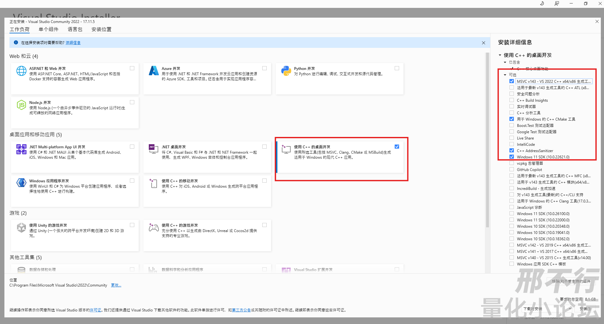
Task: Switch to the 单个组件 tab
Action: [49, 29]
